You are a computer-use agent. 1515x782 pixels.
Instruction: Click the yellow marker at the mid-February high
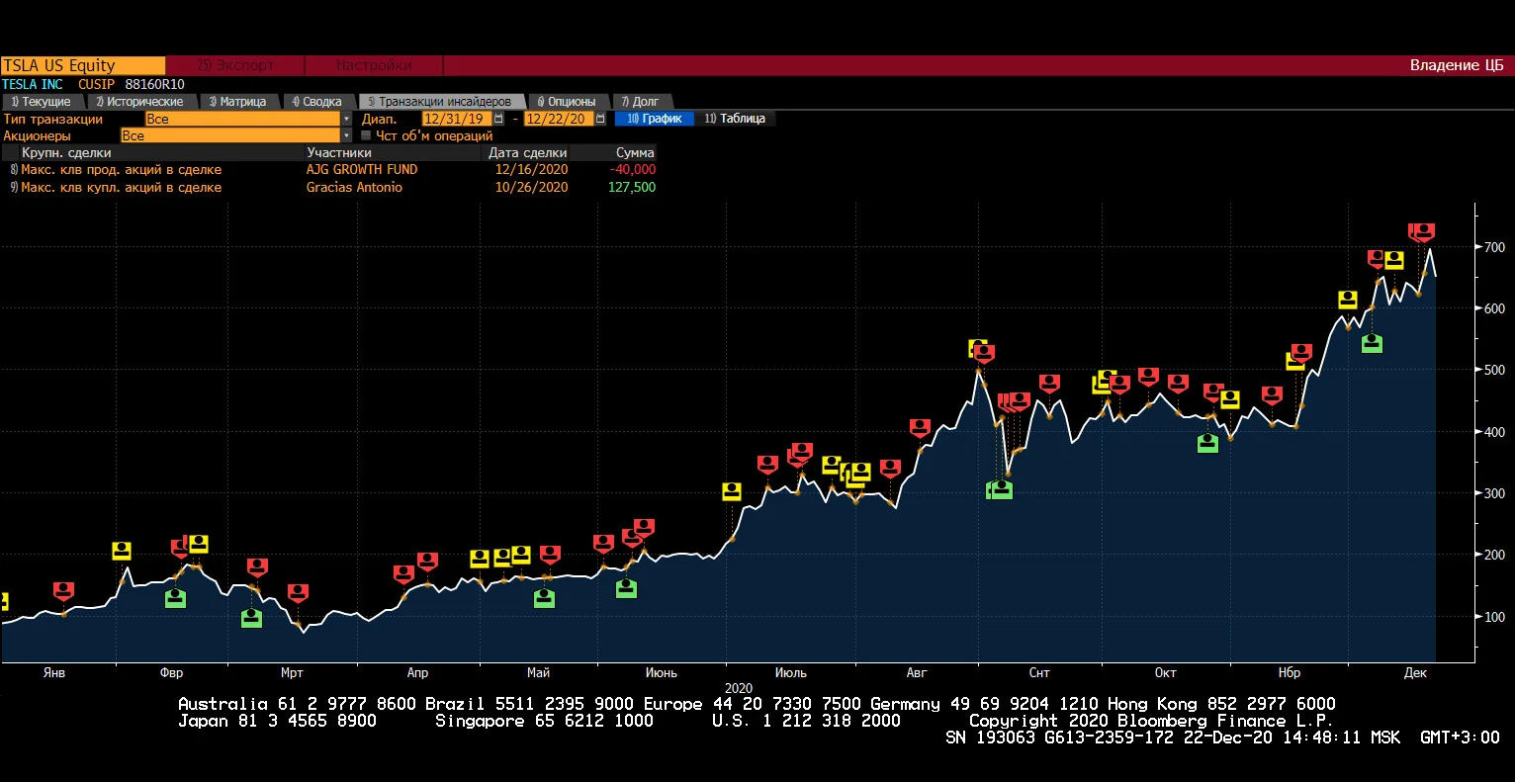pyautogui.click(x=199, y=543)
